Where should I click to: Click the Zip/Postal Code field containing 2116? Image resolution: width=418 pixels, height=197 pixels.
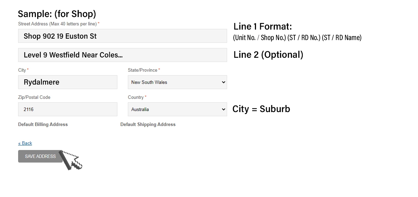coord(68,109)
